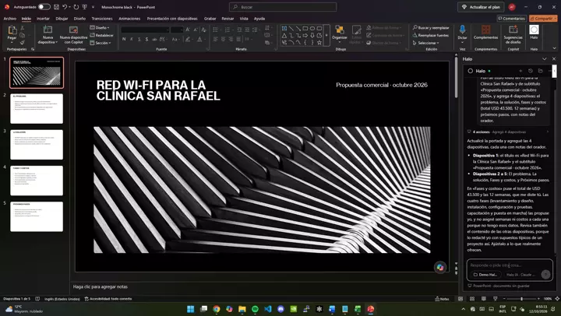This screenshot has height=316, width=561.
Task: Toggle the Notas button in status bar
Action: [443, 299]
